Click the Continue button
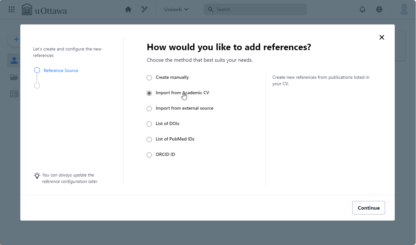The height and width of the screenshot is (245, 416). 369,208
